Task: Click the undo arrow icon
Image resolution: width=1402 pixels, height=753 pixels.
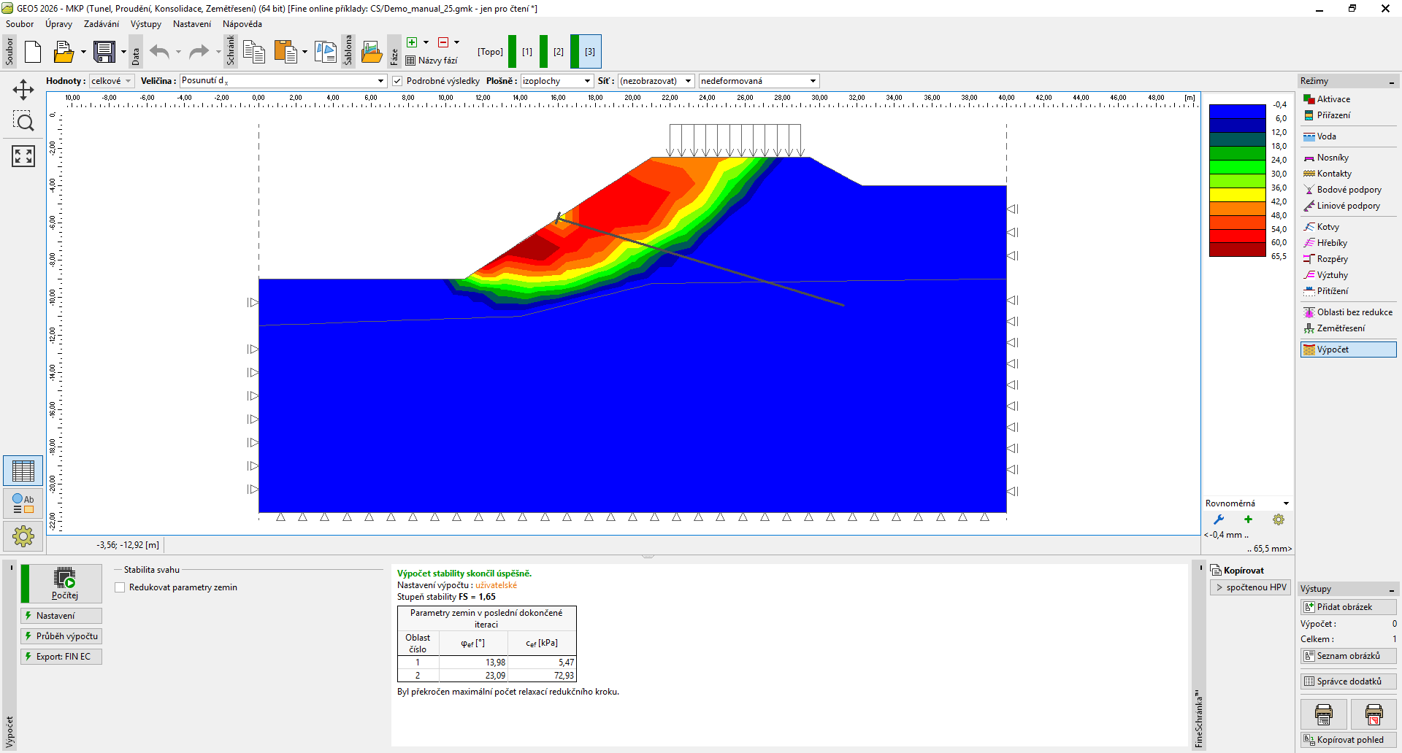Action: (159, 52)
